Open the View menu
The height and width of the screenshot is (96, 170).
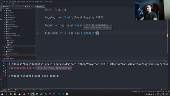[x=10, y=1]
